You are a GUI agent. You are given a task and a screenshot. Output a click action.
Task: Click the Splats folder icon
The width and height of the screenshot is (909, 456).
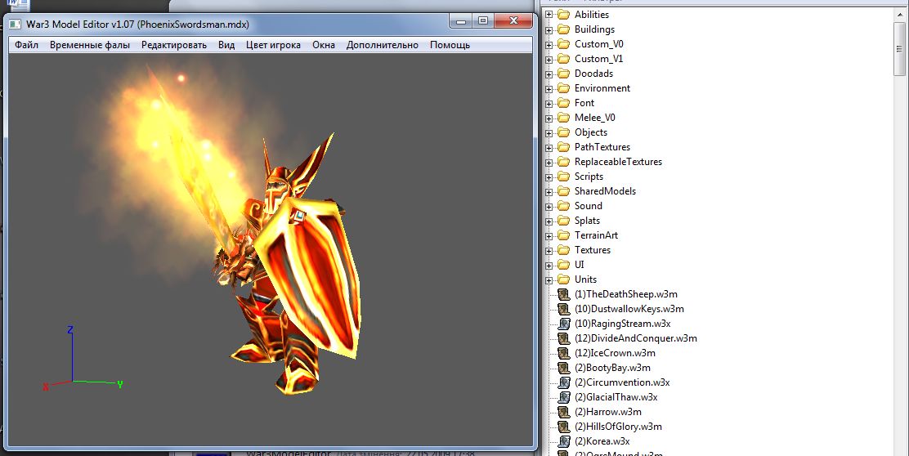563,221
